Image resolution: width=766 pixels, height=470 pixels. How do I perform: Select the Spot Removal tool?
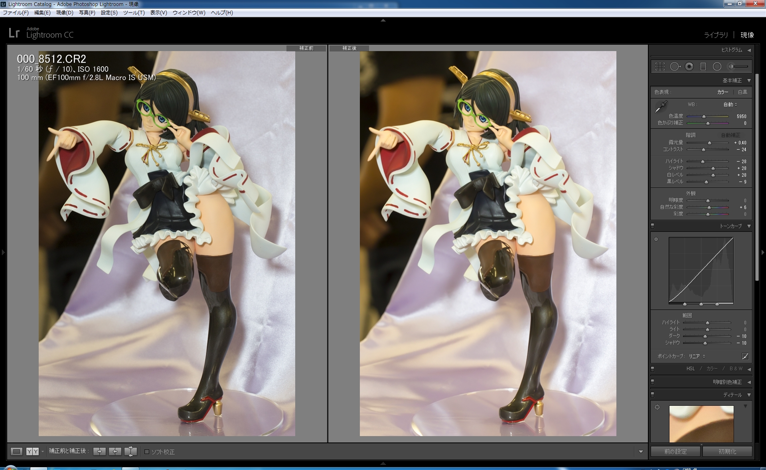click(x=675, y=67)
